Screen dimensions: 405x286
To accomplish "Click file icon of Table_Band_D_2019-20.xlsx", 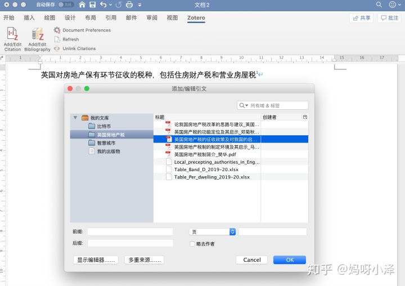I will (x=169, y=169).
